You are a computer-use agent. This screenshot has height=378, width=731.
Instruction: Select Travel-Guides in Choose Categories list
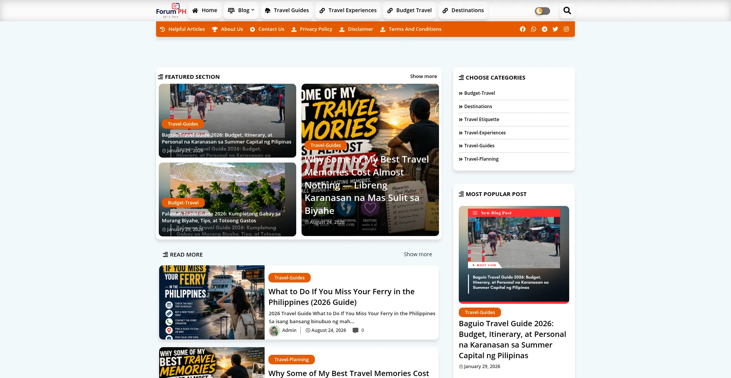(x=479, y=146)
